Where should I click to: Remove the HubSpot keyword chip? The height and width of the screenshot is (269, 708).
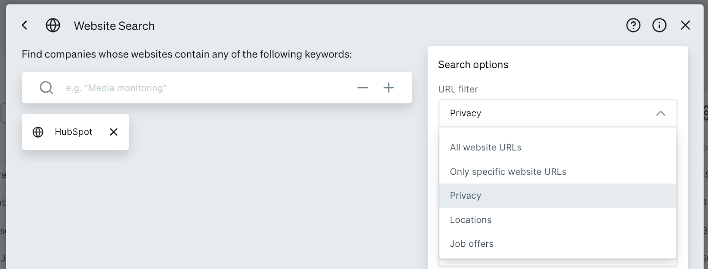click(x=114, y=132)
